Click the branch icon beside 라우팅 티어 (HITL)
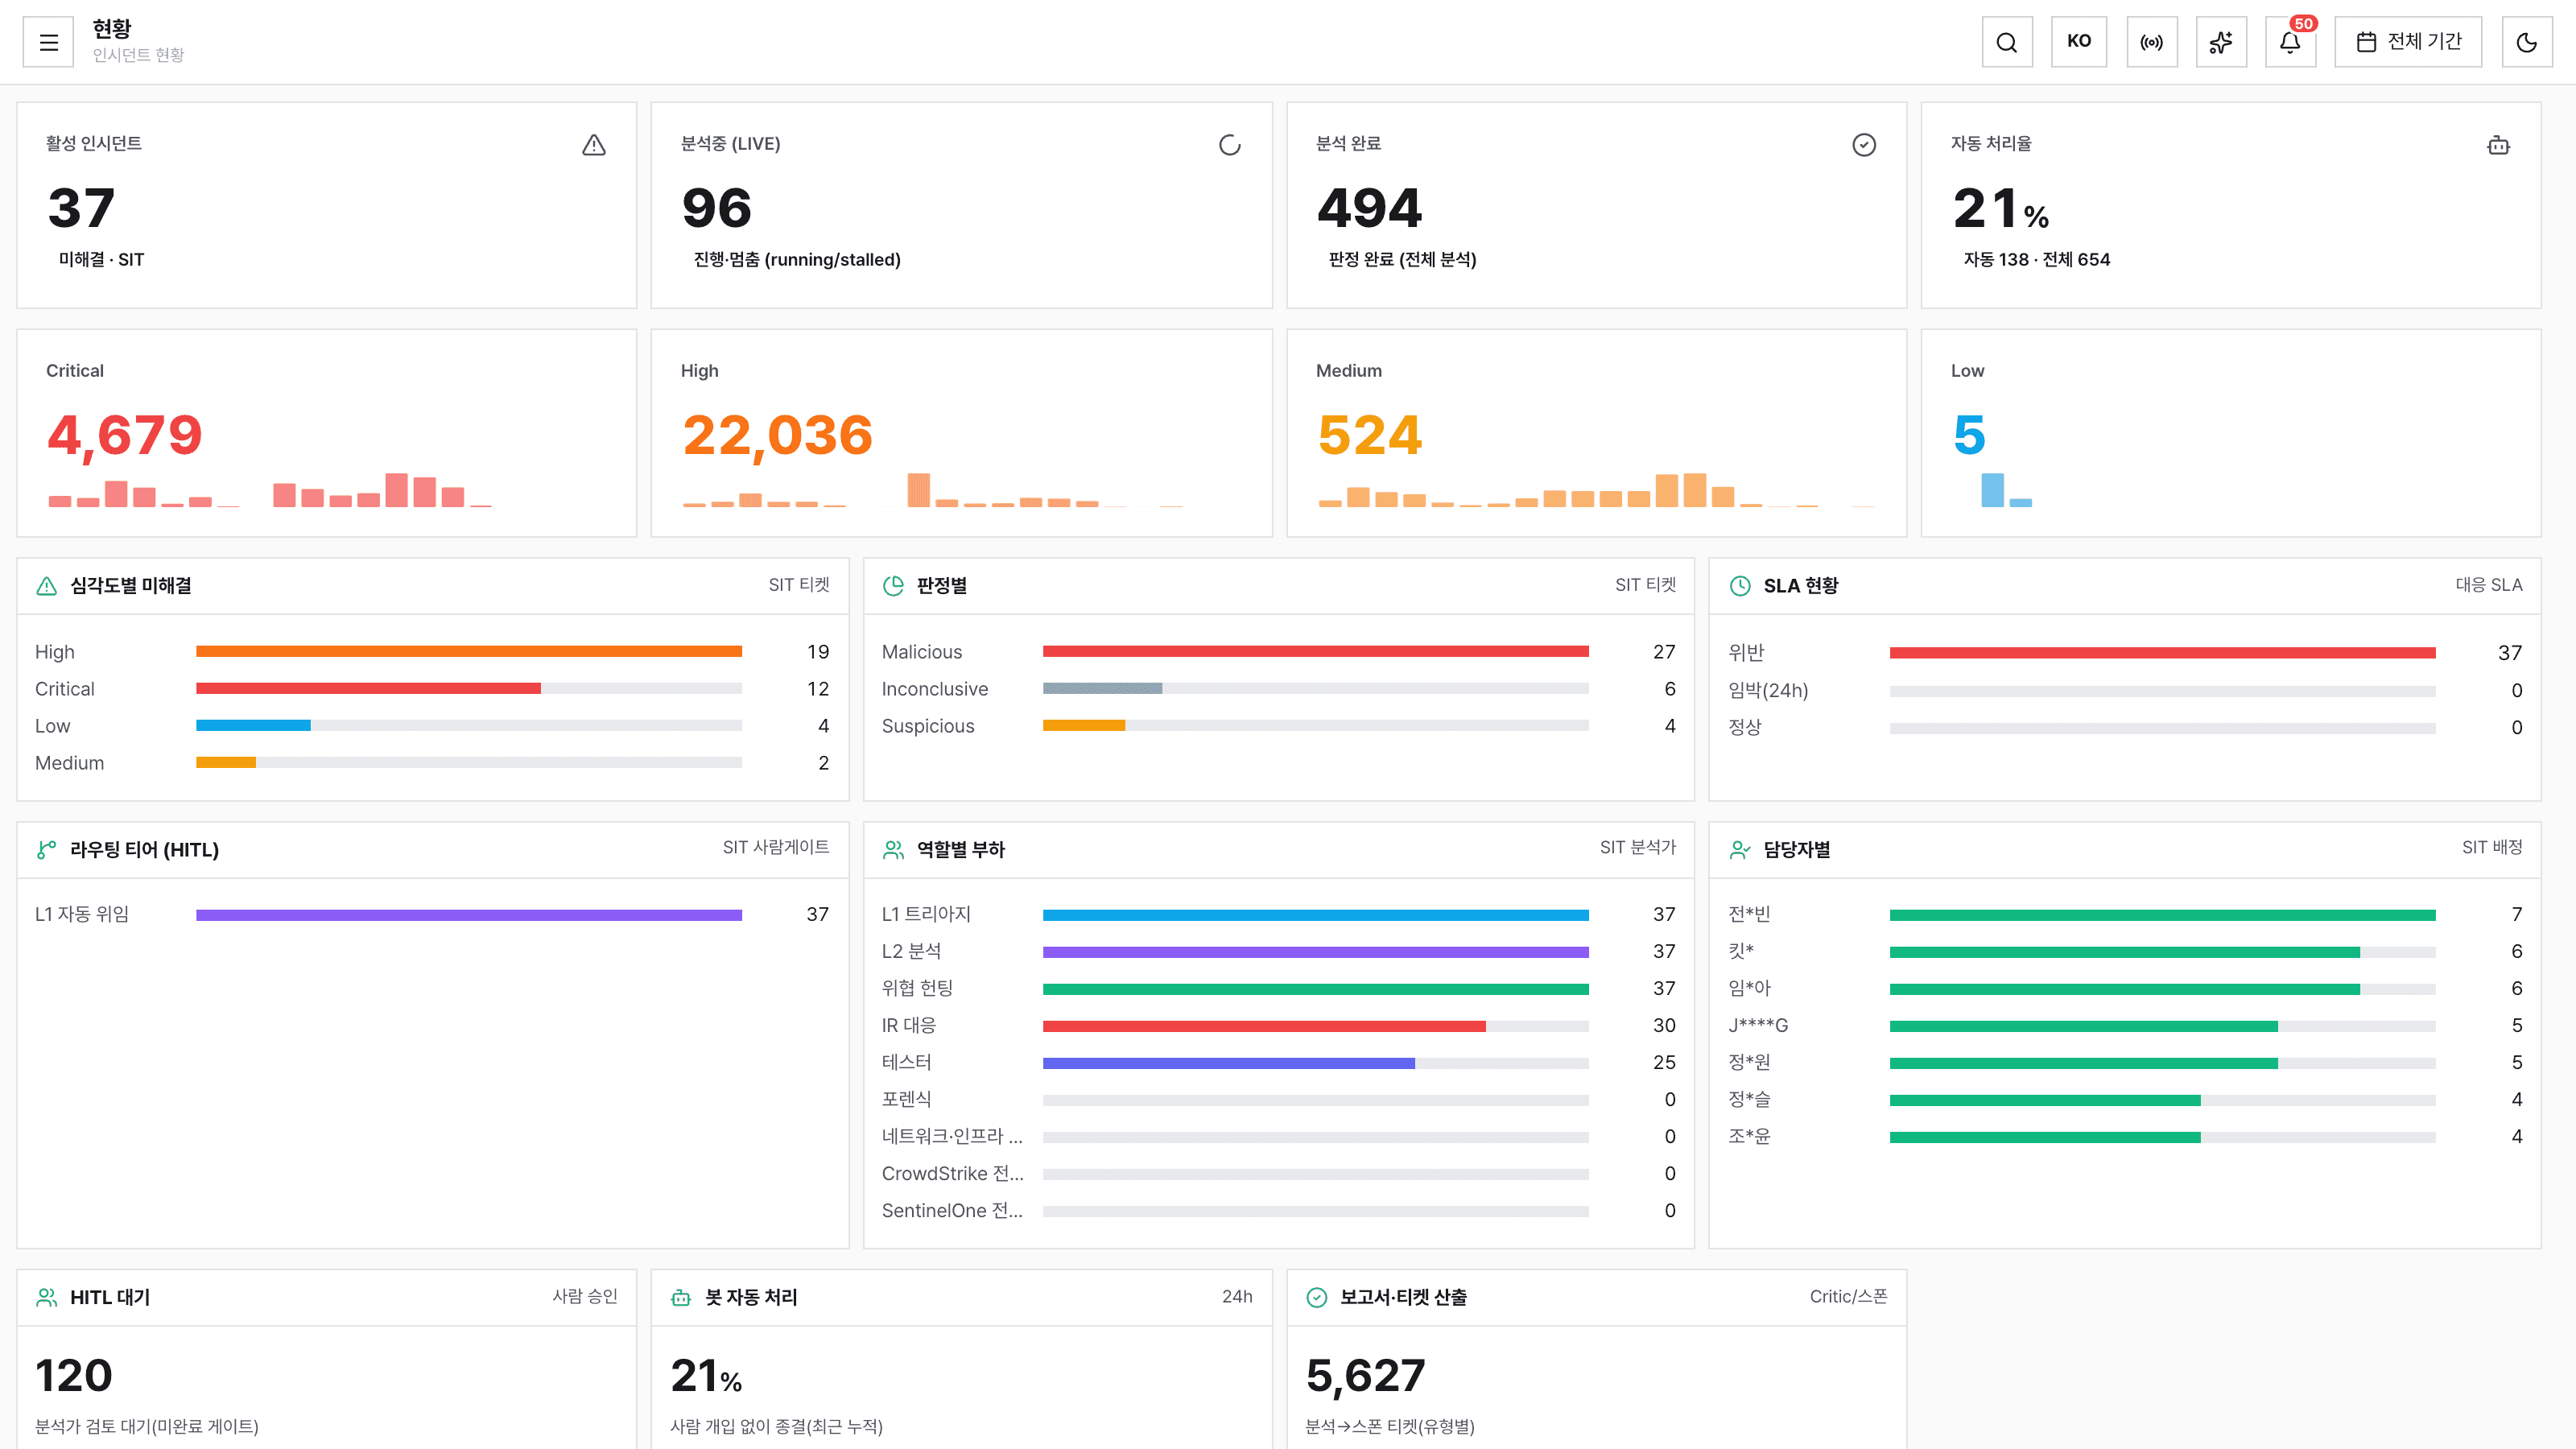Screen dimensions: 2576x1449 pos(47,850)
